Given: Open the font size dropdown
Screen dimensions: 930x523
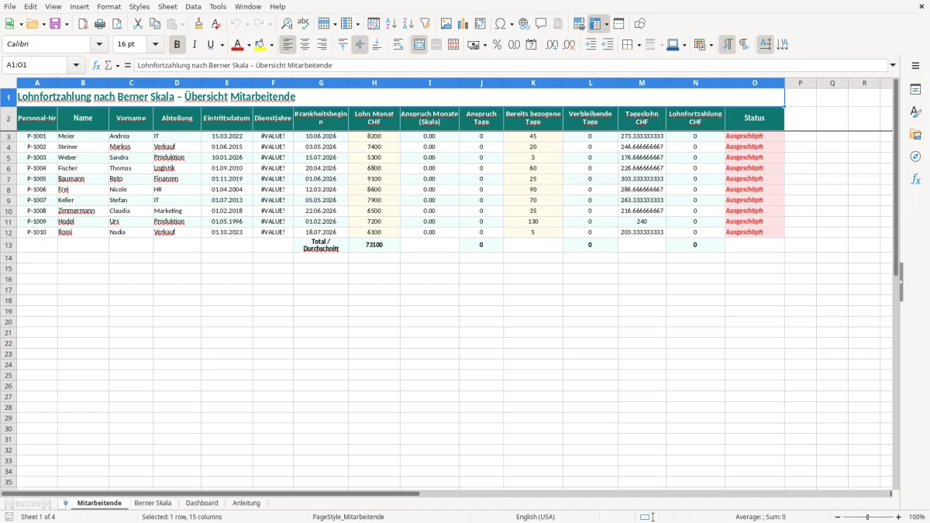Looking at the screenshot, I should click(x=155, y=45).
